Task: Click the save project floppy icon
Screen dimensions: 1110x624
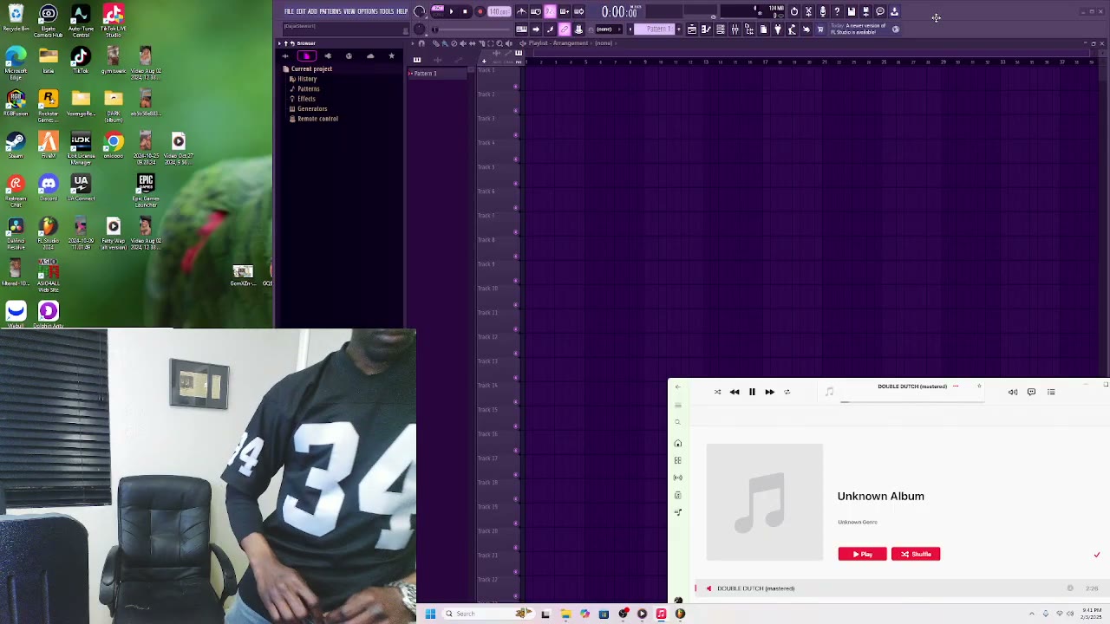Action: (x=852, y=12)
